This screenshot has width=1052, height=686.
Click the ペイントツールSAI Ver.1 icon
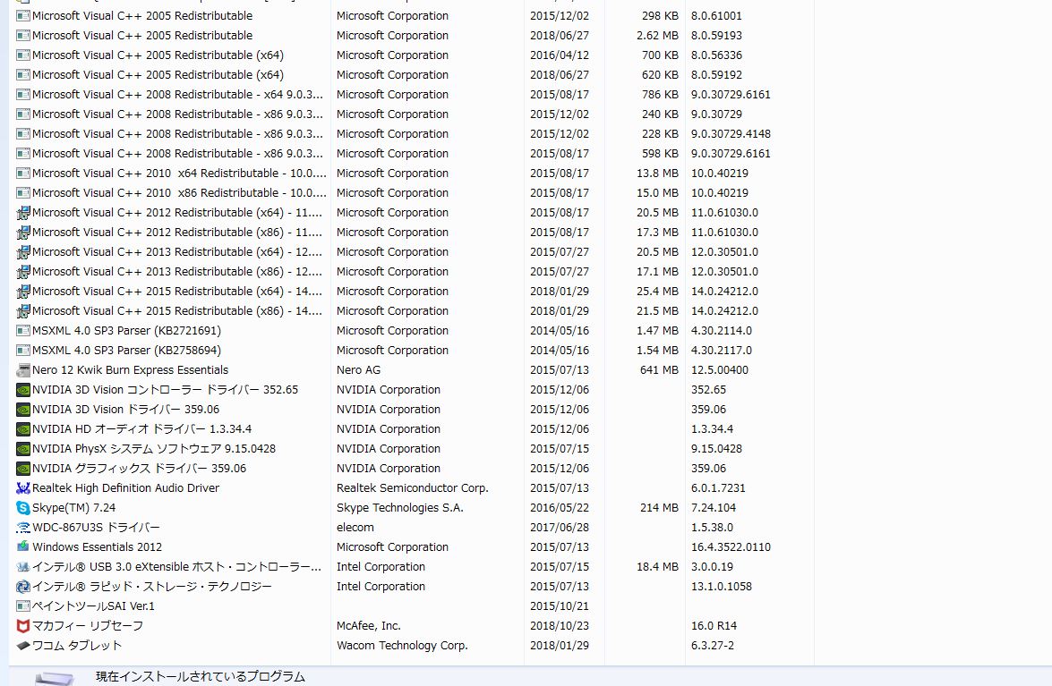pos(22,606)
